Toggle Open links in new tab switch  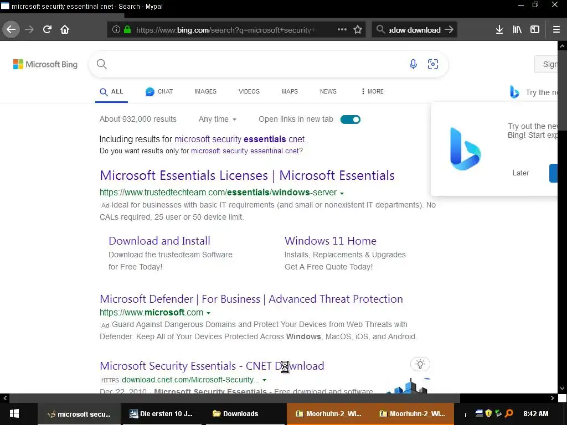(x=350, y=120)
